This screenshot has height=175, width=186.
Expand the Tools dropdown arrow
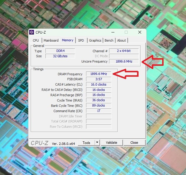pos(97,142)
